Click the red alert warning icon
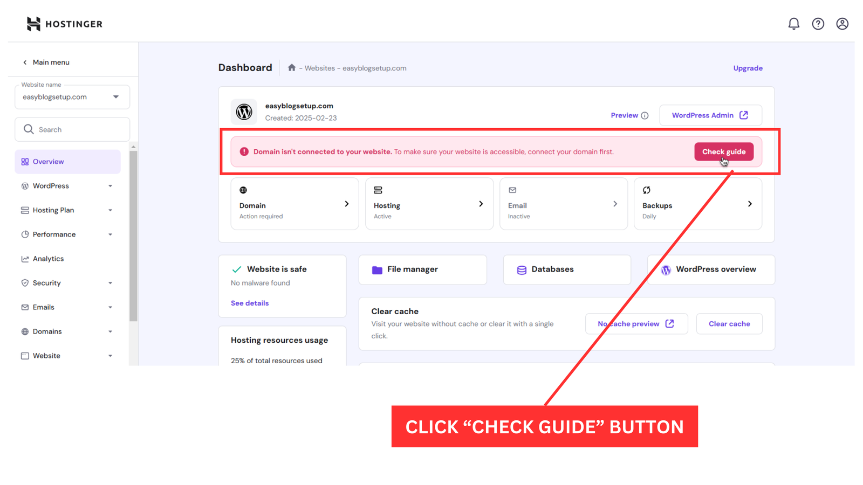 (x=244, y=151)
